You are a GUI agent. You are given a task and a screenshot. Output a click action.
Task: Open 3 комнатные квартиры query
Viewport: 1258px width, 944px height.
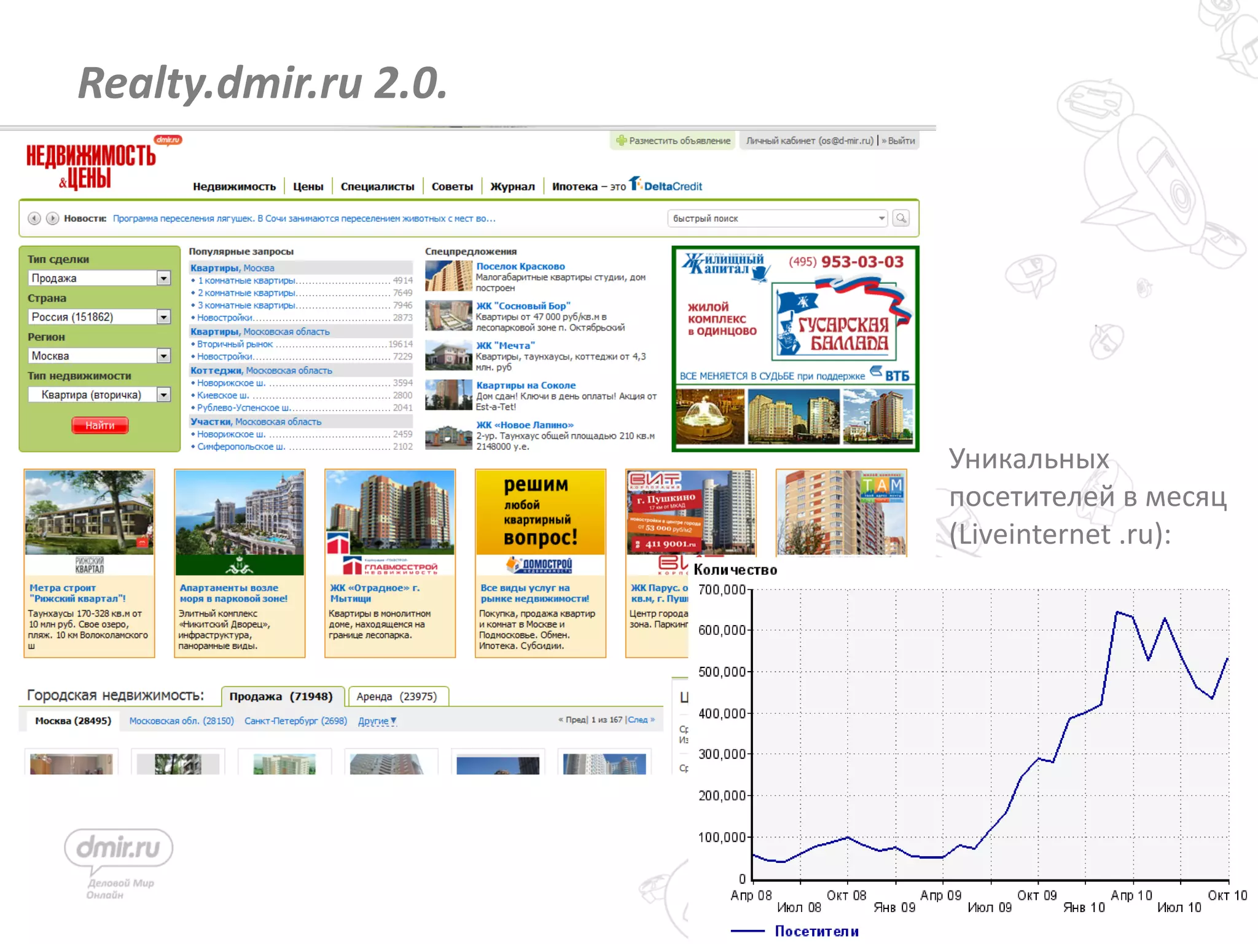click(246, 305)
